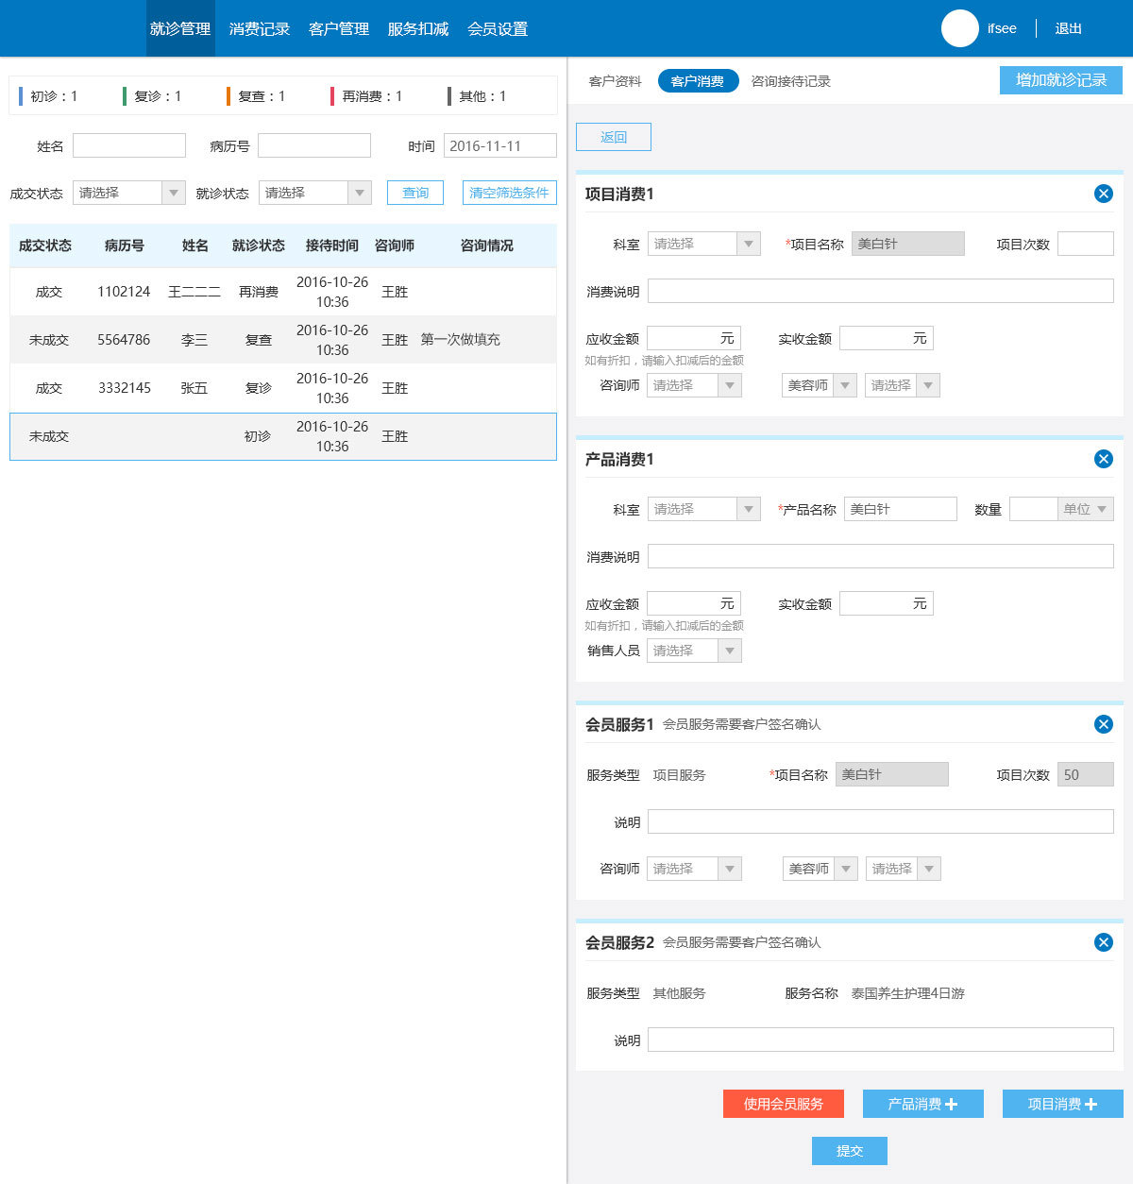Click 消费说明 field in 产品消费1
The height and width of the screenshot is (1184, 1133).
(881, 556)
